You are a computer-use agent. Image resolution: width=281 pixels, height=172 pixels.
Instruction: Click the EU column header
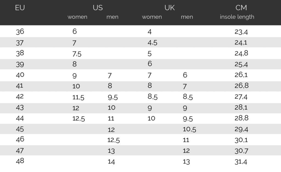20,8
